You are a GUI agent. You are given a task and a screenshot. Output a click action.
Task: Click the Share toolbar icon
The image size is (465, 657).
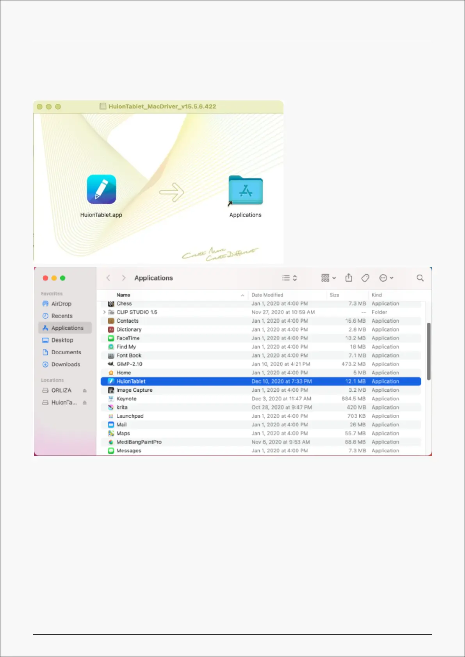(x=349, y=278)
